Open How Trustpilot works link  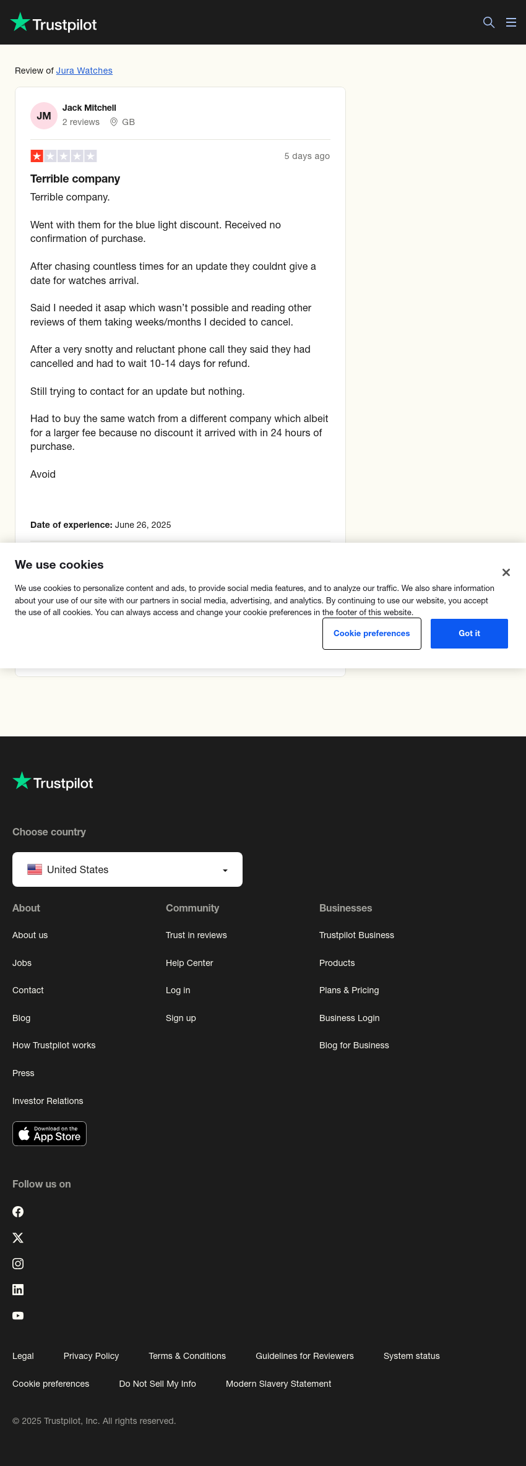pos(54,1045)
